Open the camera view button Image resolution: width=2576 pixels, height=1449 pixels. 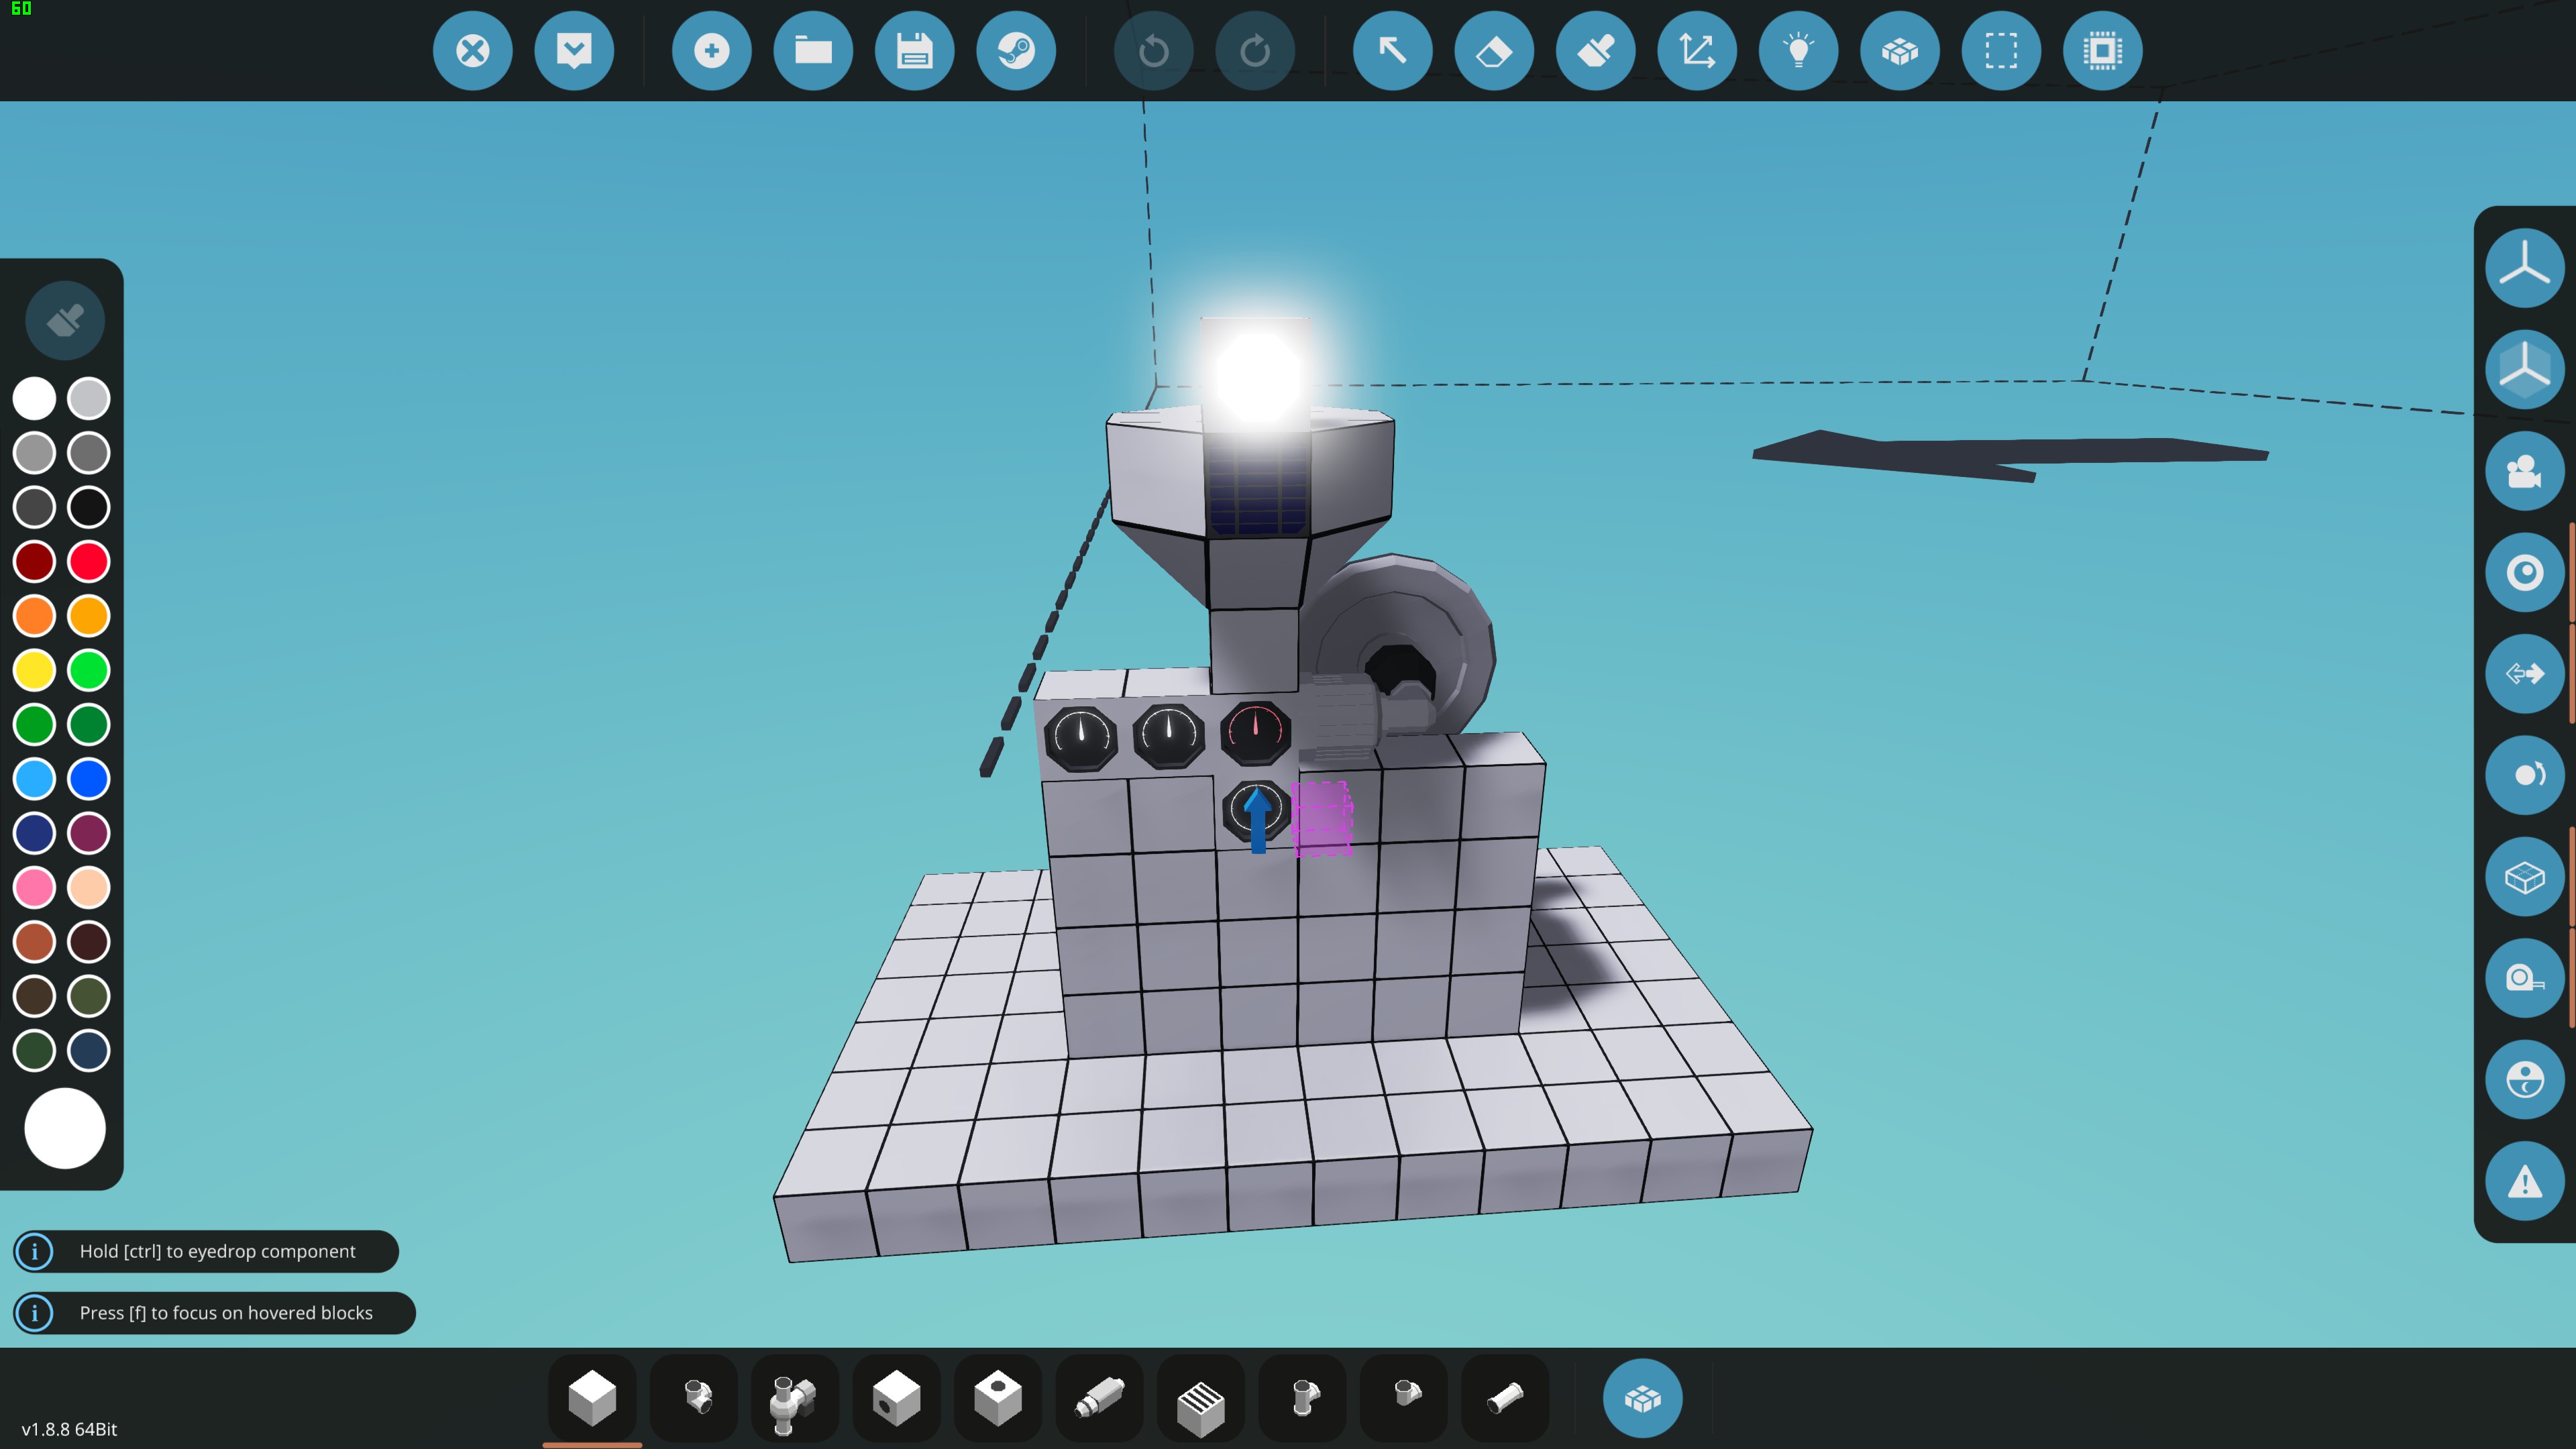point(2524,471)
